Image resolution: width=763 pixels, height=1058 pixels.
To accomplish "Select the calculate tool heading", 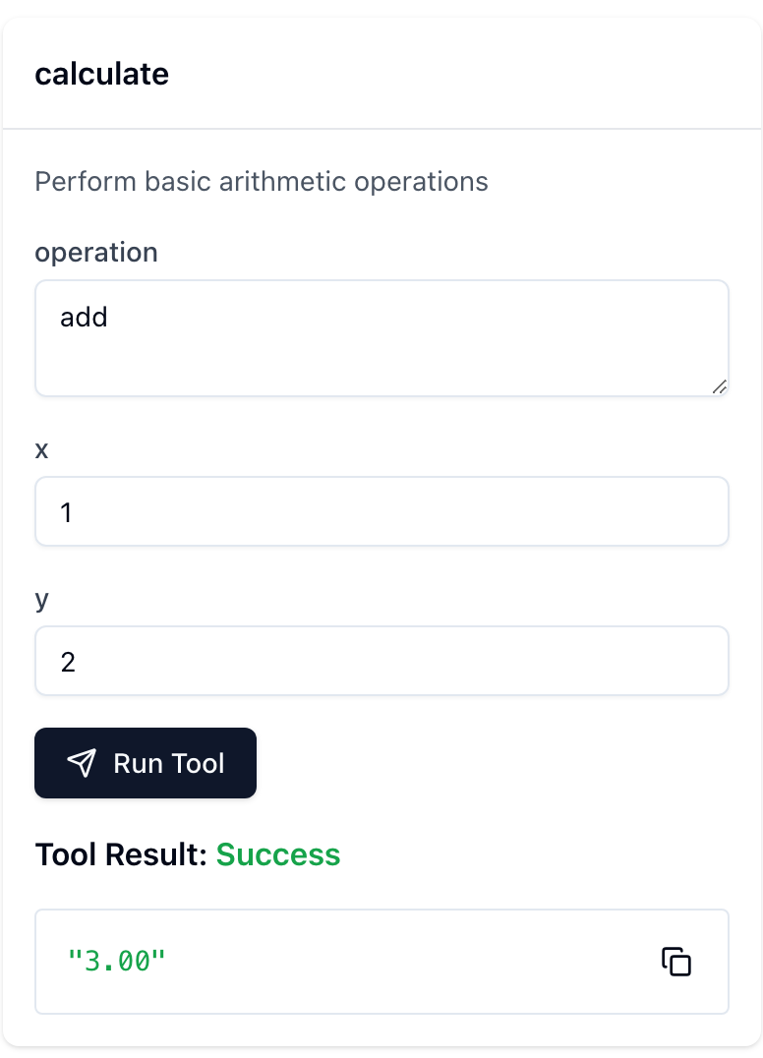I will 102,74.
